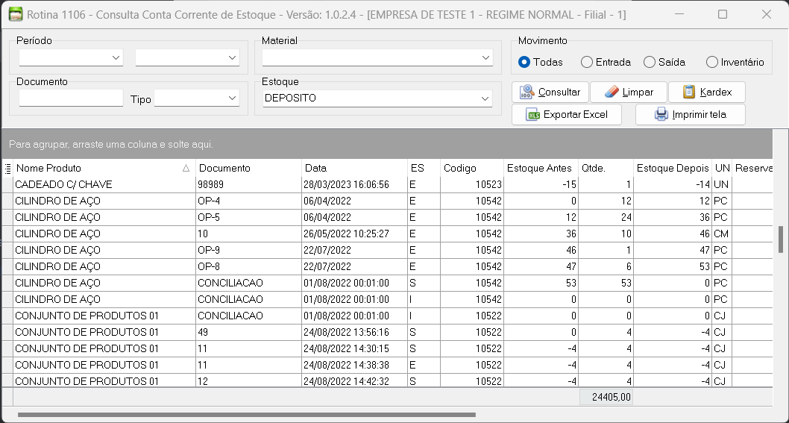Click document cell OP-8

pos(248,266)
